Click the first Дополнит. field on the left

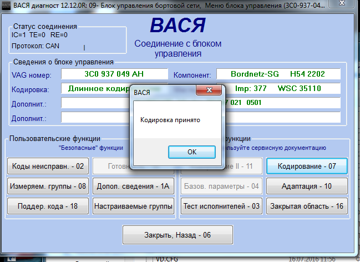point(95,103)
